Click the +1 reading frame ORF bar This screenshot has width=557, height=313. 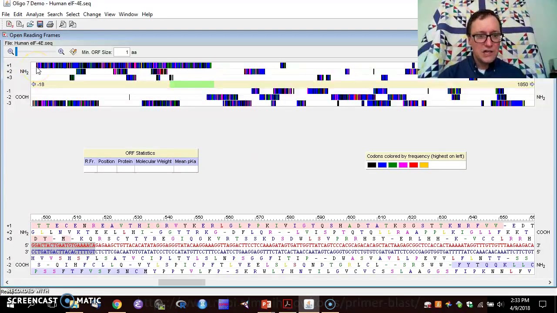(124, 65)
